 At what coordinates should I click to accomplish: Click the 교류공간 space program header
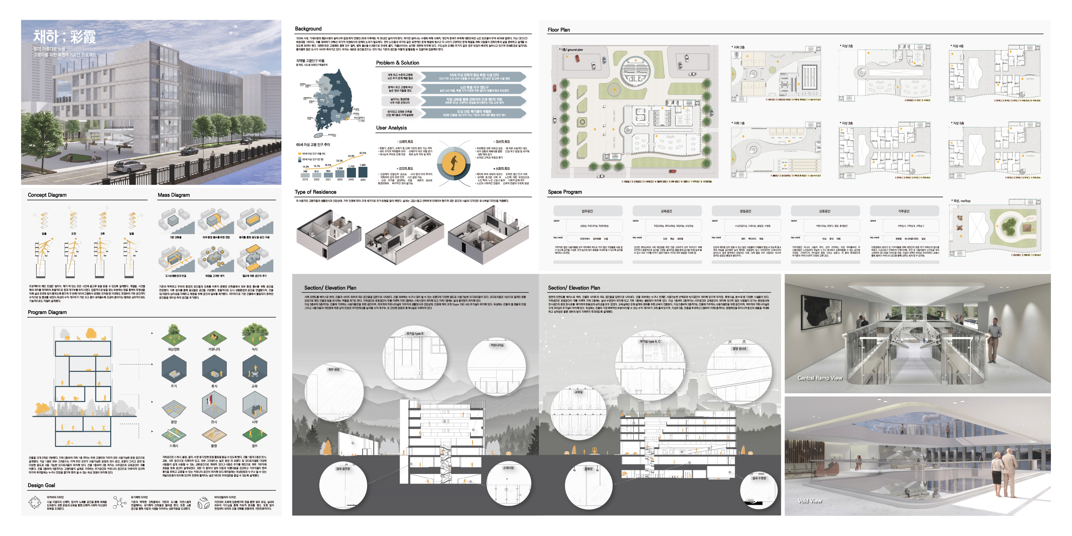point(824,211)
